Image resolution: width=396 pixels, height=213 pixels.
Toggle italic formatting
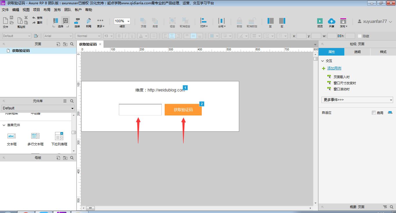click(126, 36)
